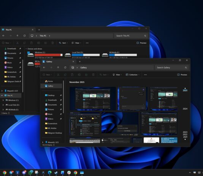Click Gallery breadcrumb in the address bar

[x=84, y=67]
